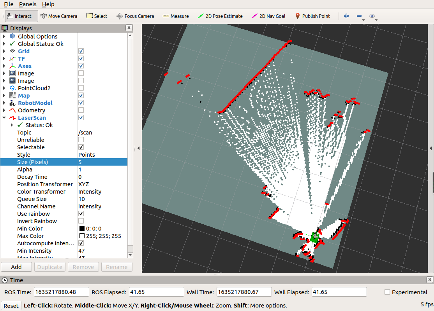
Task: Close the Displays panel
Action: tap(129, 28)
